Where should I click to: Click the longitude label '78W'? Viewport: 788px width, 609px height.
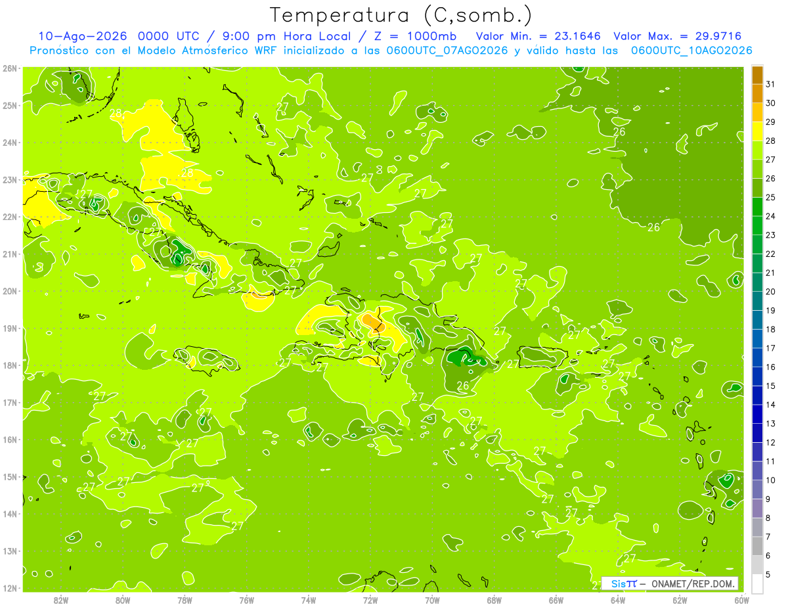(185, 600)
